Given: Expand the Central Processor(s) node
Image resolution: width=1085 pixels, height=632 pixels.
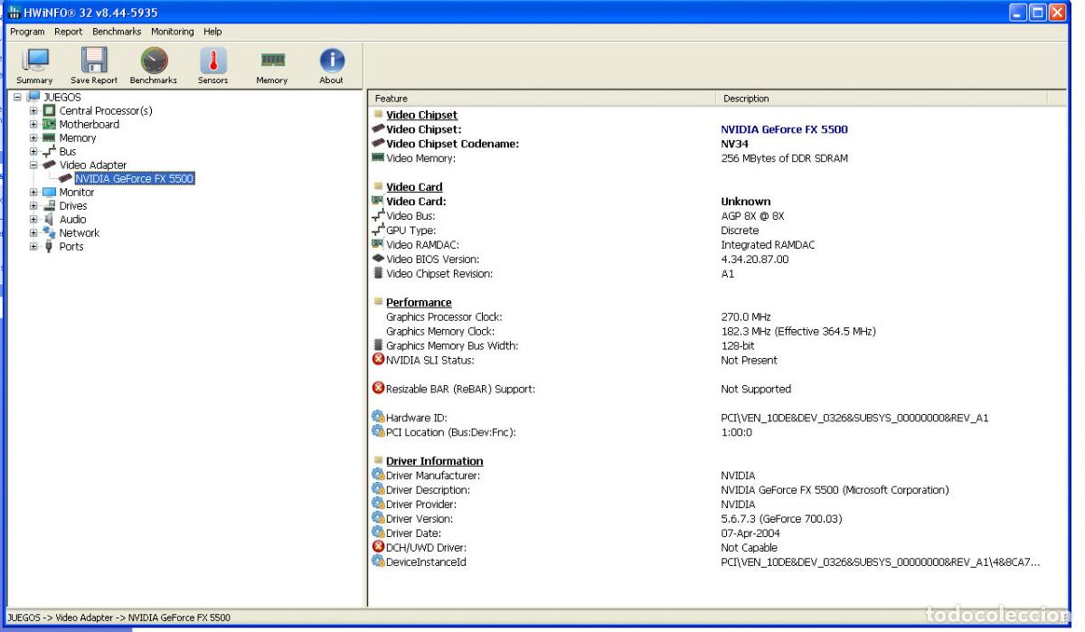Looking at the screenshot, I should tap(33, 110).
